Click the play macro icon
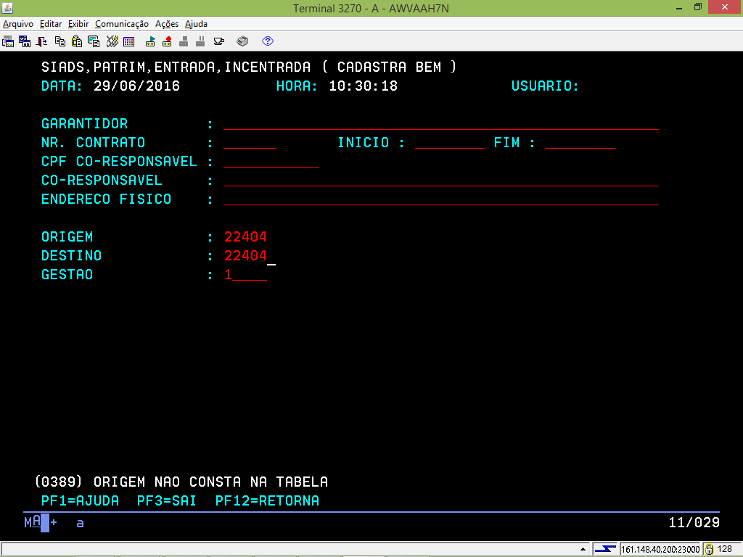743x557 pixels. tap(150, 41)
